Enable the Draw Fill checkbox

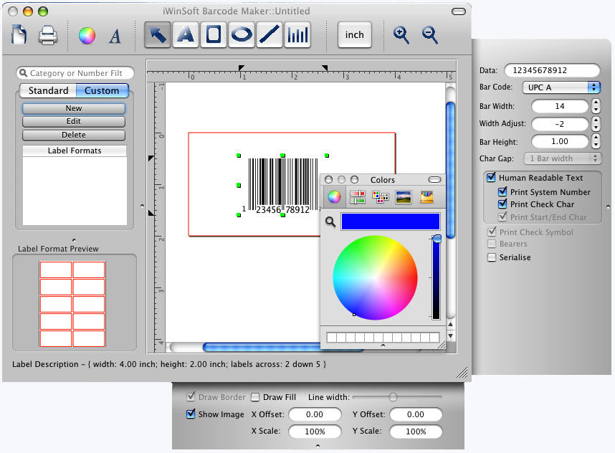pyautogui.click(x=255, y=397)
